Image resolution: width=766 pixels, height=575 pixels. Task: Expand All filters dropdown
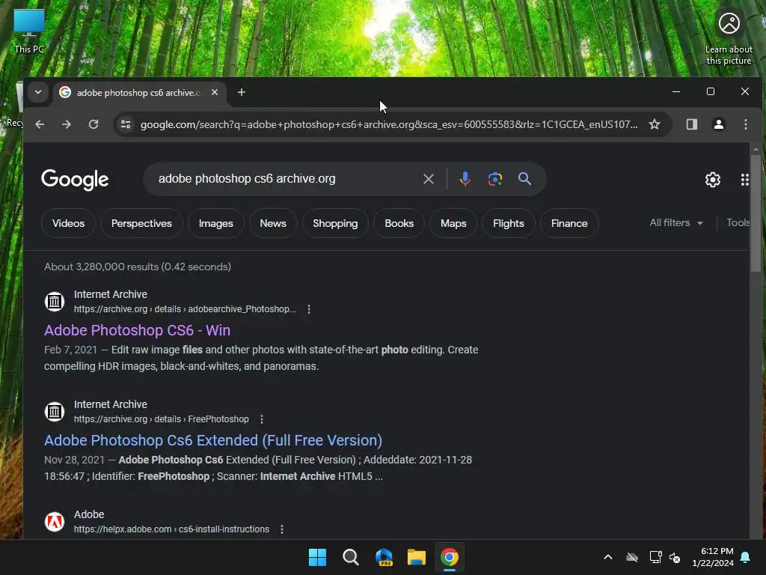point(676,223)
